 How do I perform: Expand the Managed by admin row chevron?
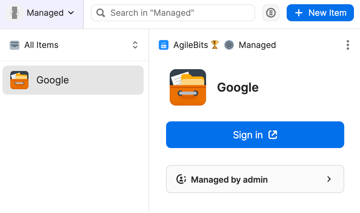[329, 179]
